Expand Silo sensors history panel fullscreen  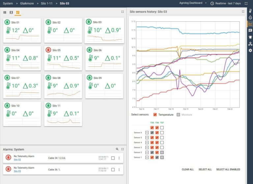(243, 12)
